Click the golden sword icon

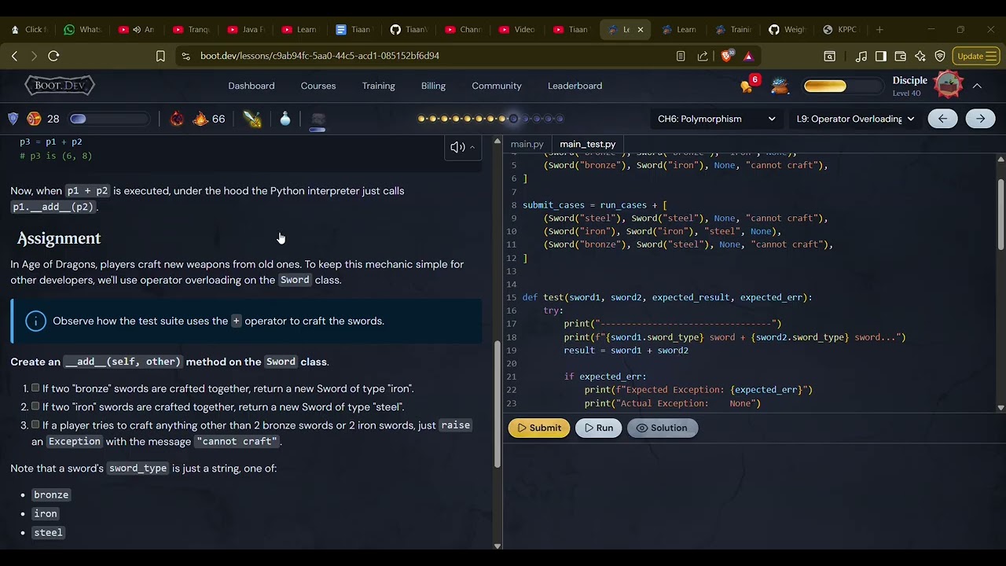[252, 119]
